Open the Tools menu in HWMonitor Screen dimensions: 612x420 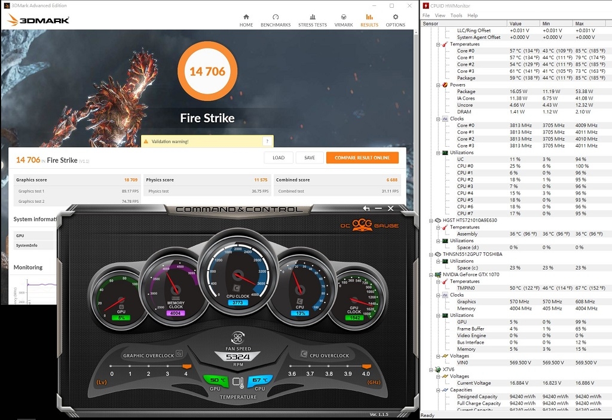click(x=456, y=15)
